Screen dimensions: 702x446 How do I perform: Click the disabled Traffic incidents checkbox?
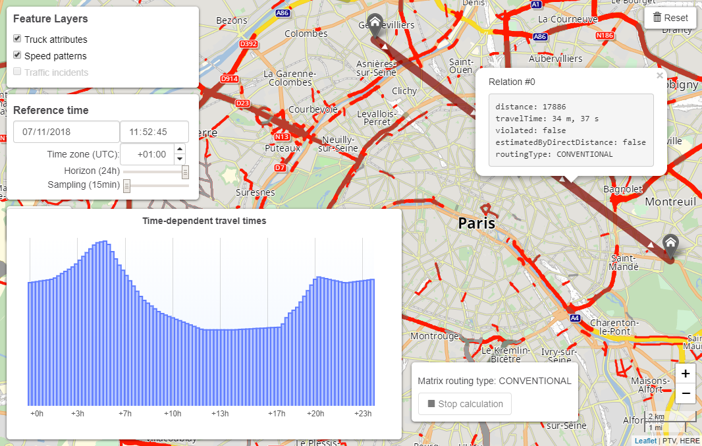point(17,72)
